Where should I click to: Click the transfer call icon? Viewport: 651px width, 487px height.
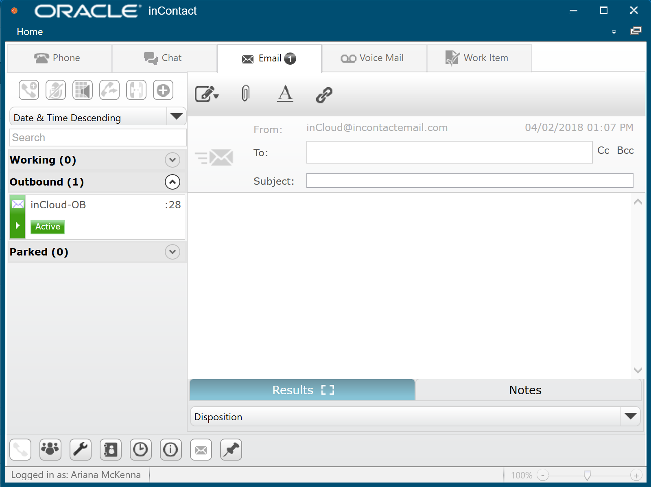109,90
